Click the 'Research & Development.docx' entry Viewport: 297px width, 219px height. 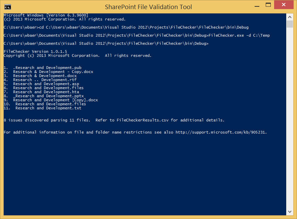45,76
